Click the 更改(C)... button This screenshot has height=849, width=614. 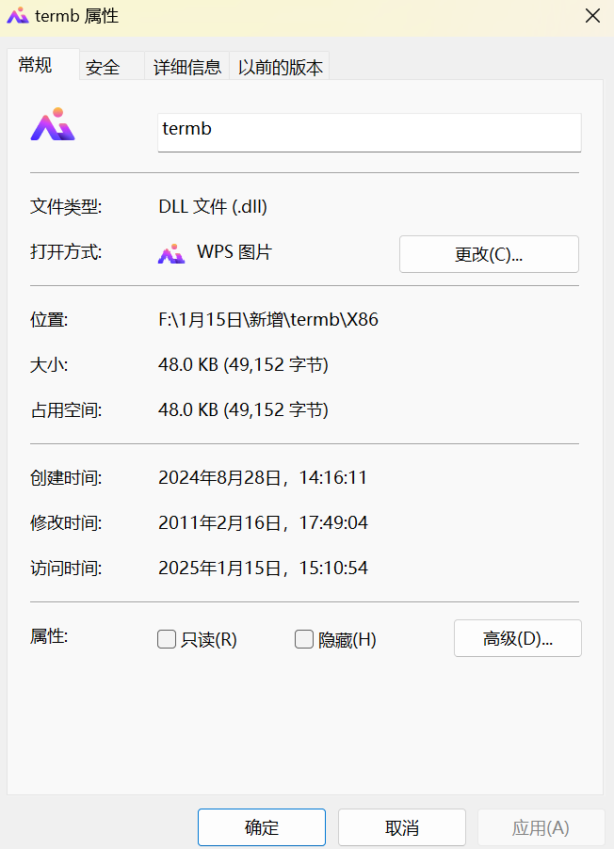point(489,254)
